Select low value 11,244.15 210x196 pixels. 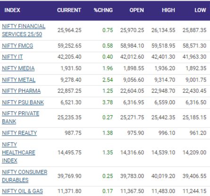point(194,191)
